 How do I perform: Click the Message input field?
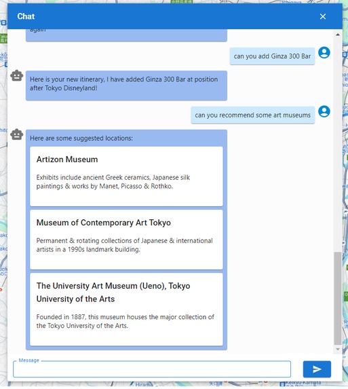coord(152,369)
